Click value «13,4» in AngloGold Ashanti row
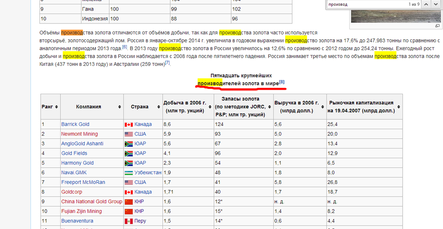The width and height of the screenshot is (443, 229). 333,144
